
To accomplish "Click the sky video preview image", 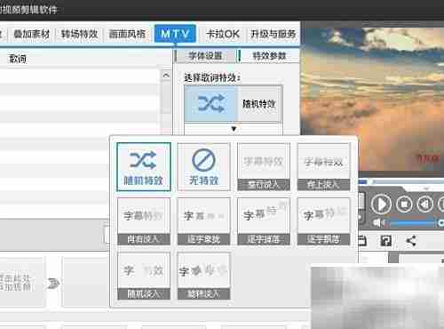I will coord(372,100).
